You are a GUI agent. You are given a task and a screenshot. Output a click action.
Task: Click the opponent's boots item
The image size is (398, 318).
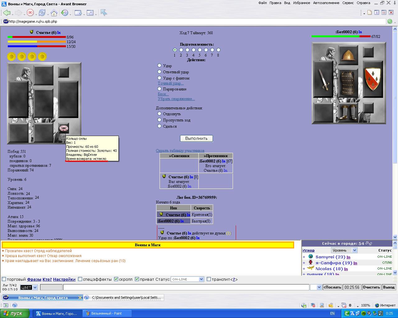pos(348,112)
